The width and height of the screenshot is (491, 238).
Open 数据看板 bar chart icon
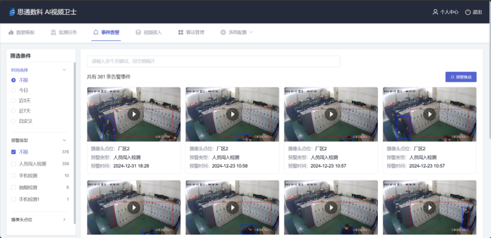click(x=11, y=32)
